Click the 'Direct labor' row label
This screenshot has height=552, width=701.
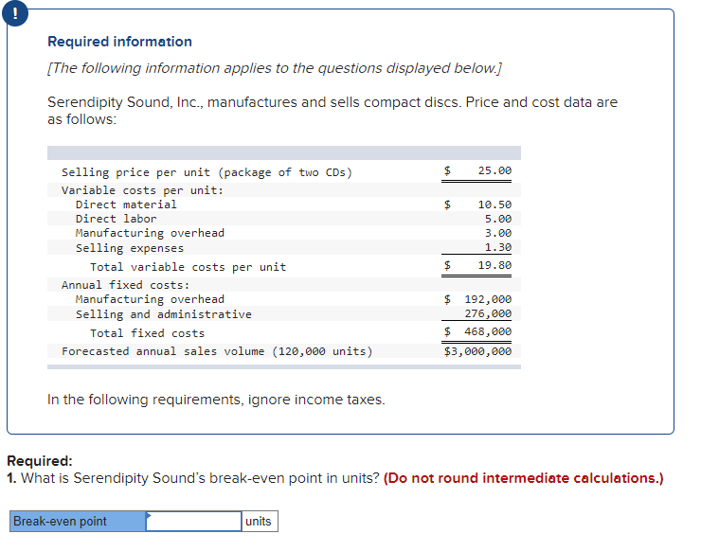pos(116,219)
